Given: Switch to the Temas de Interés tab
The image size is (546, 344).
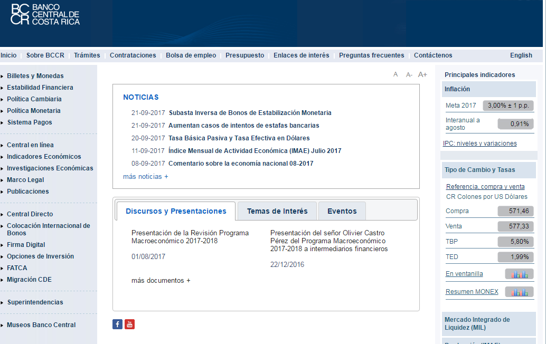Looking at the screenshot, I should point(277,211).
